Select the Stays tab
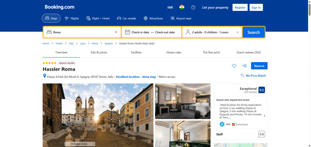311x147 pixels. tap(51, 18)
